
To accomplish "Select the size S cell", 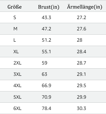I will click(15, 17).
